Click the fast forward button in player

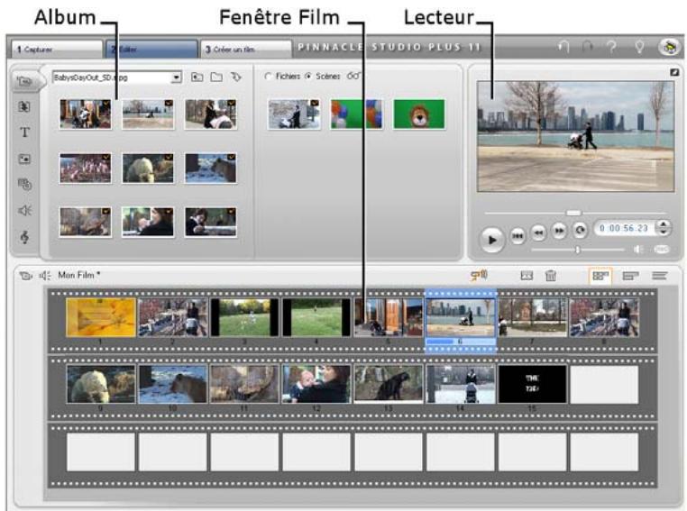(x=559, y=231)
